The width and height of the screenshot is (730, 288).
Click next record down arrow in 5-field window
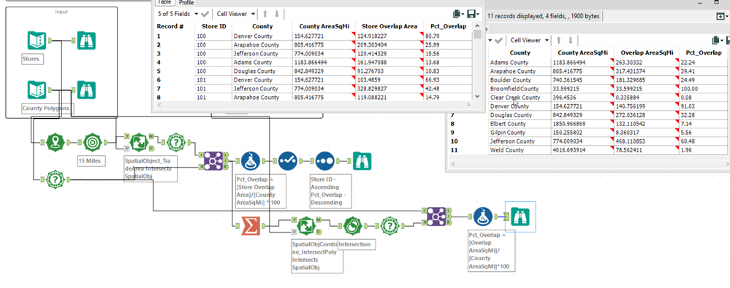click(x=277, y=14)
